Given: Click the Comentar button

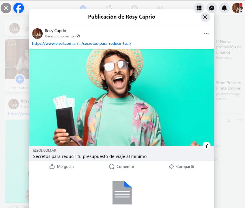Looking at the screenshot, I should pyautogui.click(x=122, y=166).
